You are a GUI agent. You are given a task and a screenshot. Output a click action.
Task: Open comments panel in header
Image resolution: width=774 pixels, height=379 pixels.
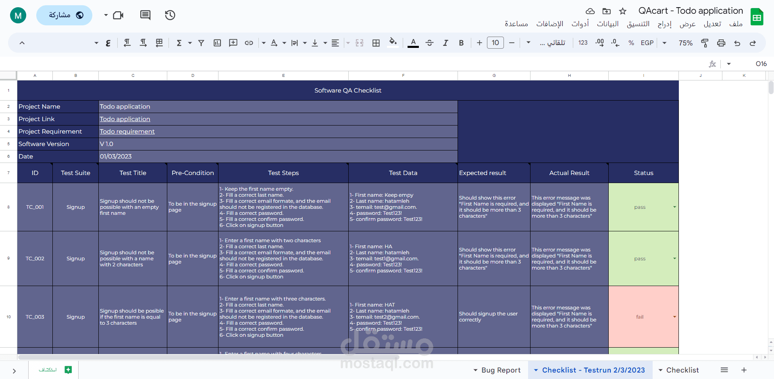click(x=145, y=15)
